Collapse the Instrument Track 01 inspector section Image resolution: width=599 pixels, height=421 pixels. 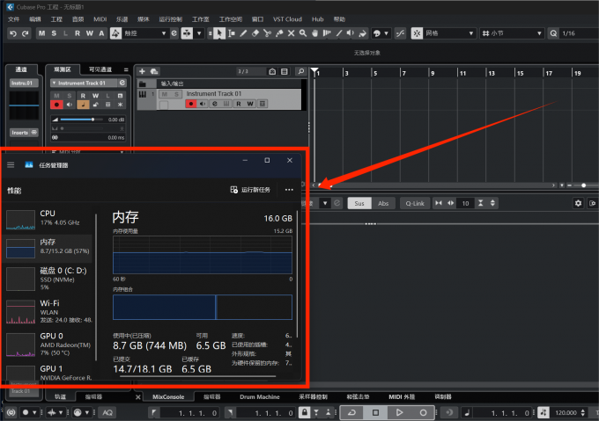coord(54,83)
